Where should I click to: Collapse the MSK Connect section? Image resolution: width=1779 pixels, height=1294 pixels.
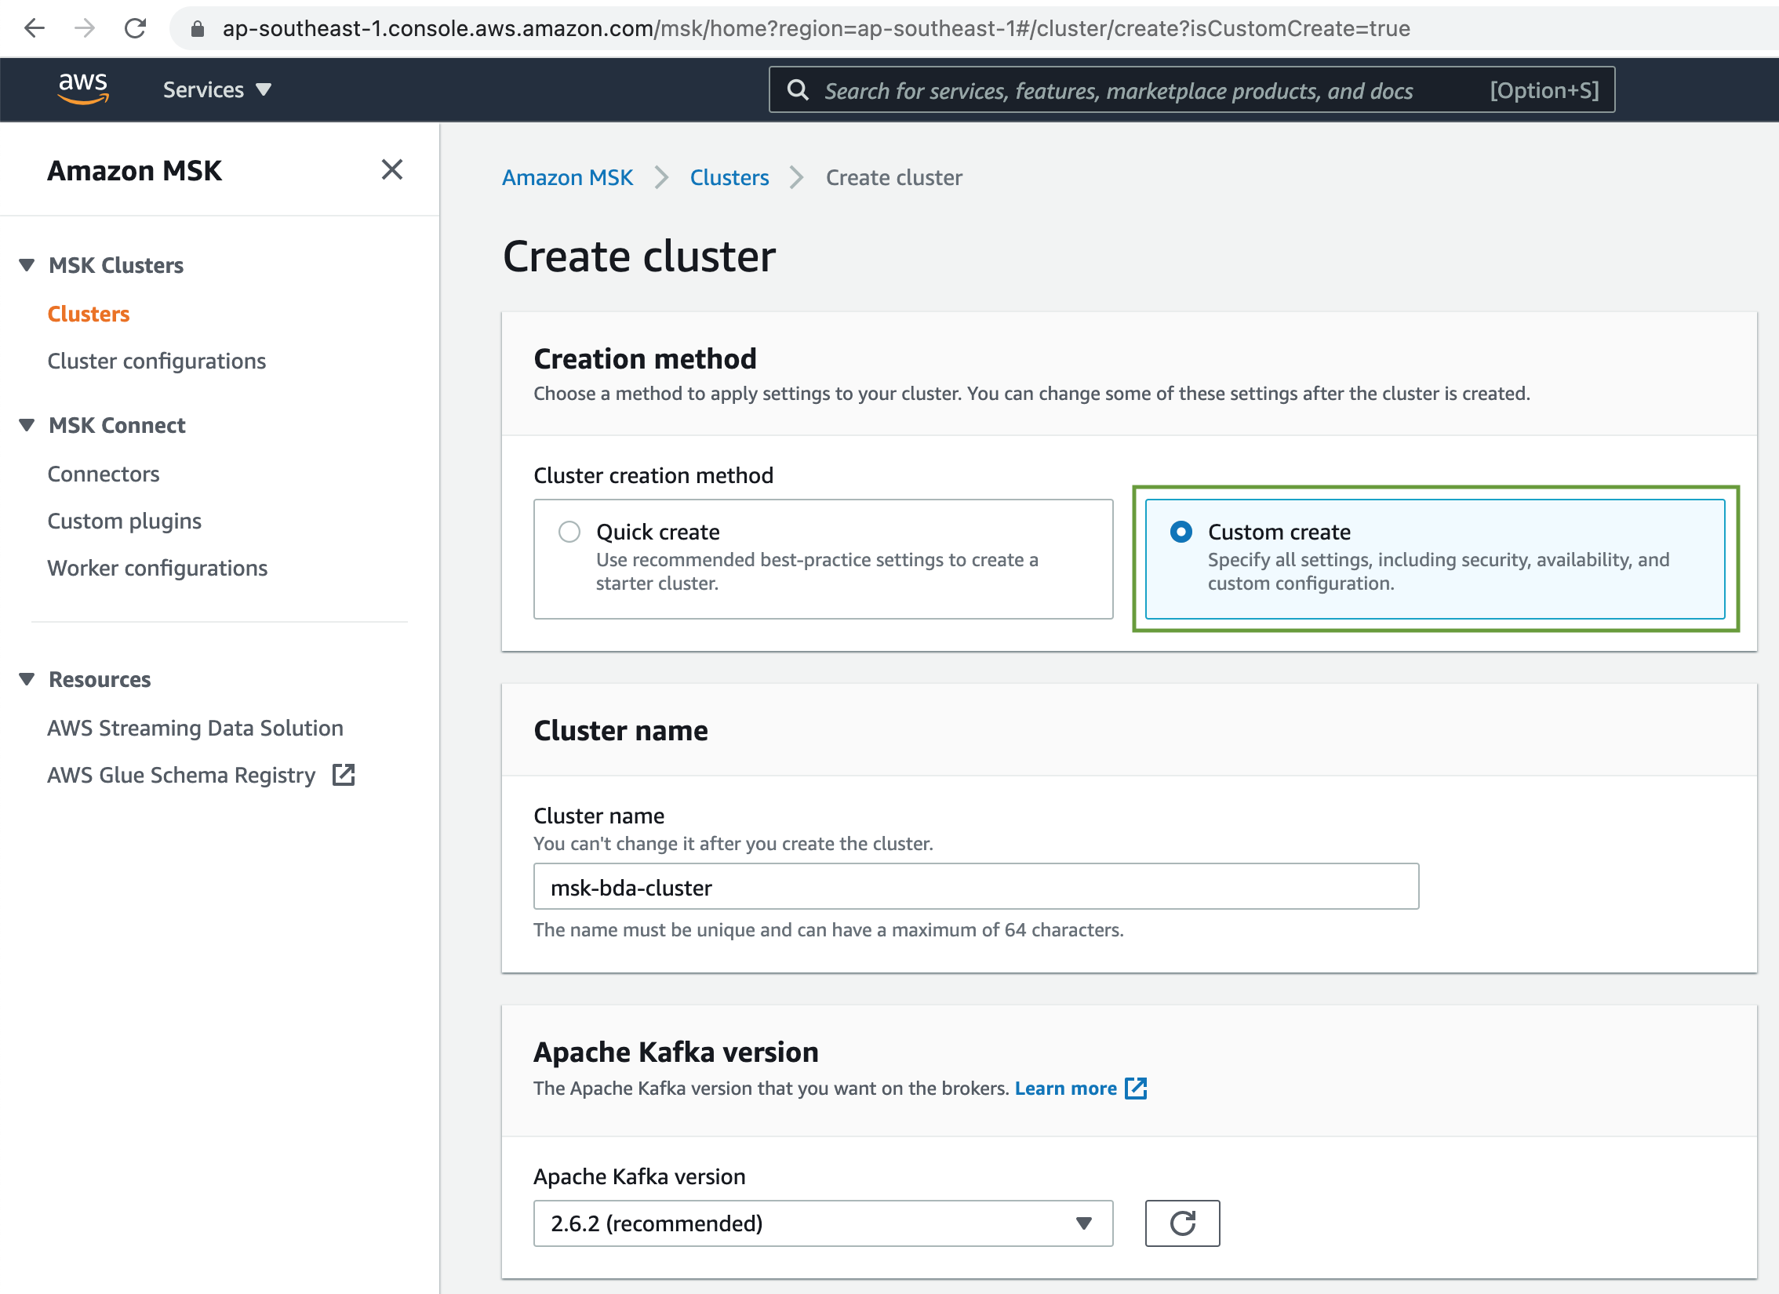tap(27, 425)
